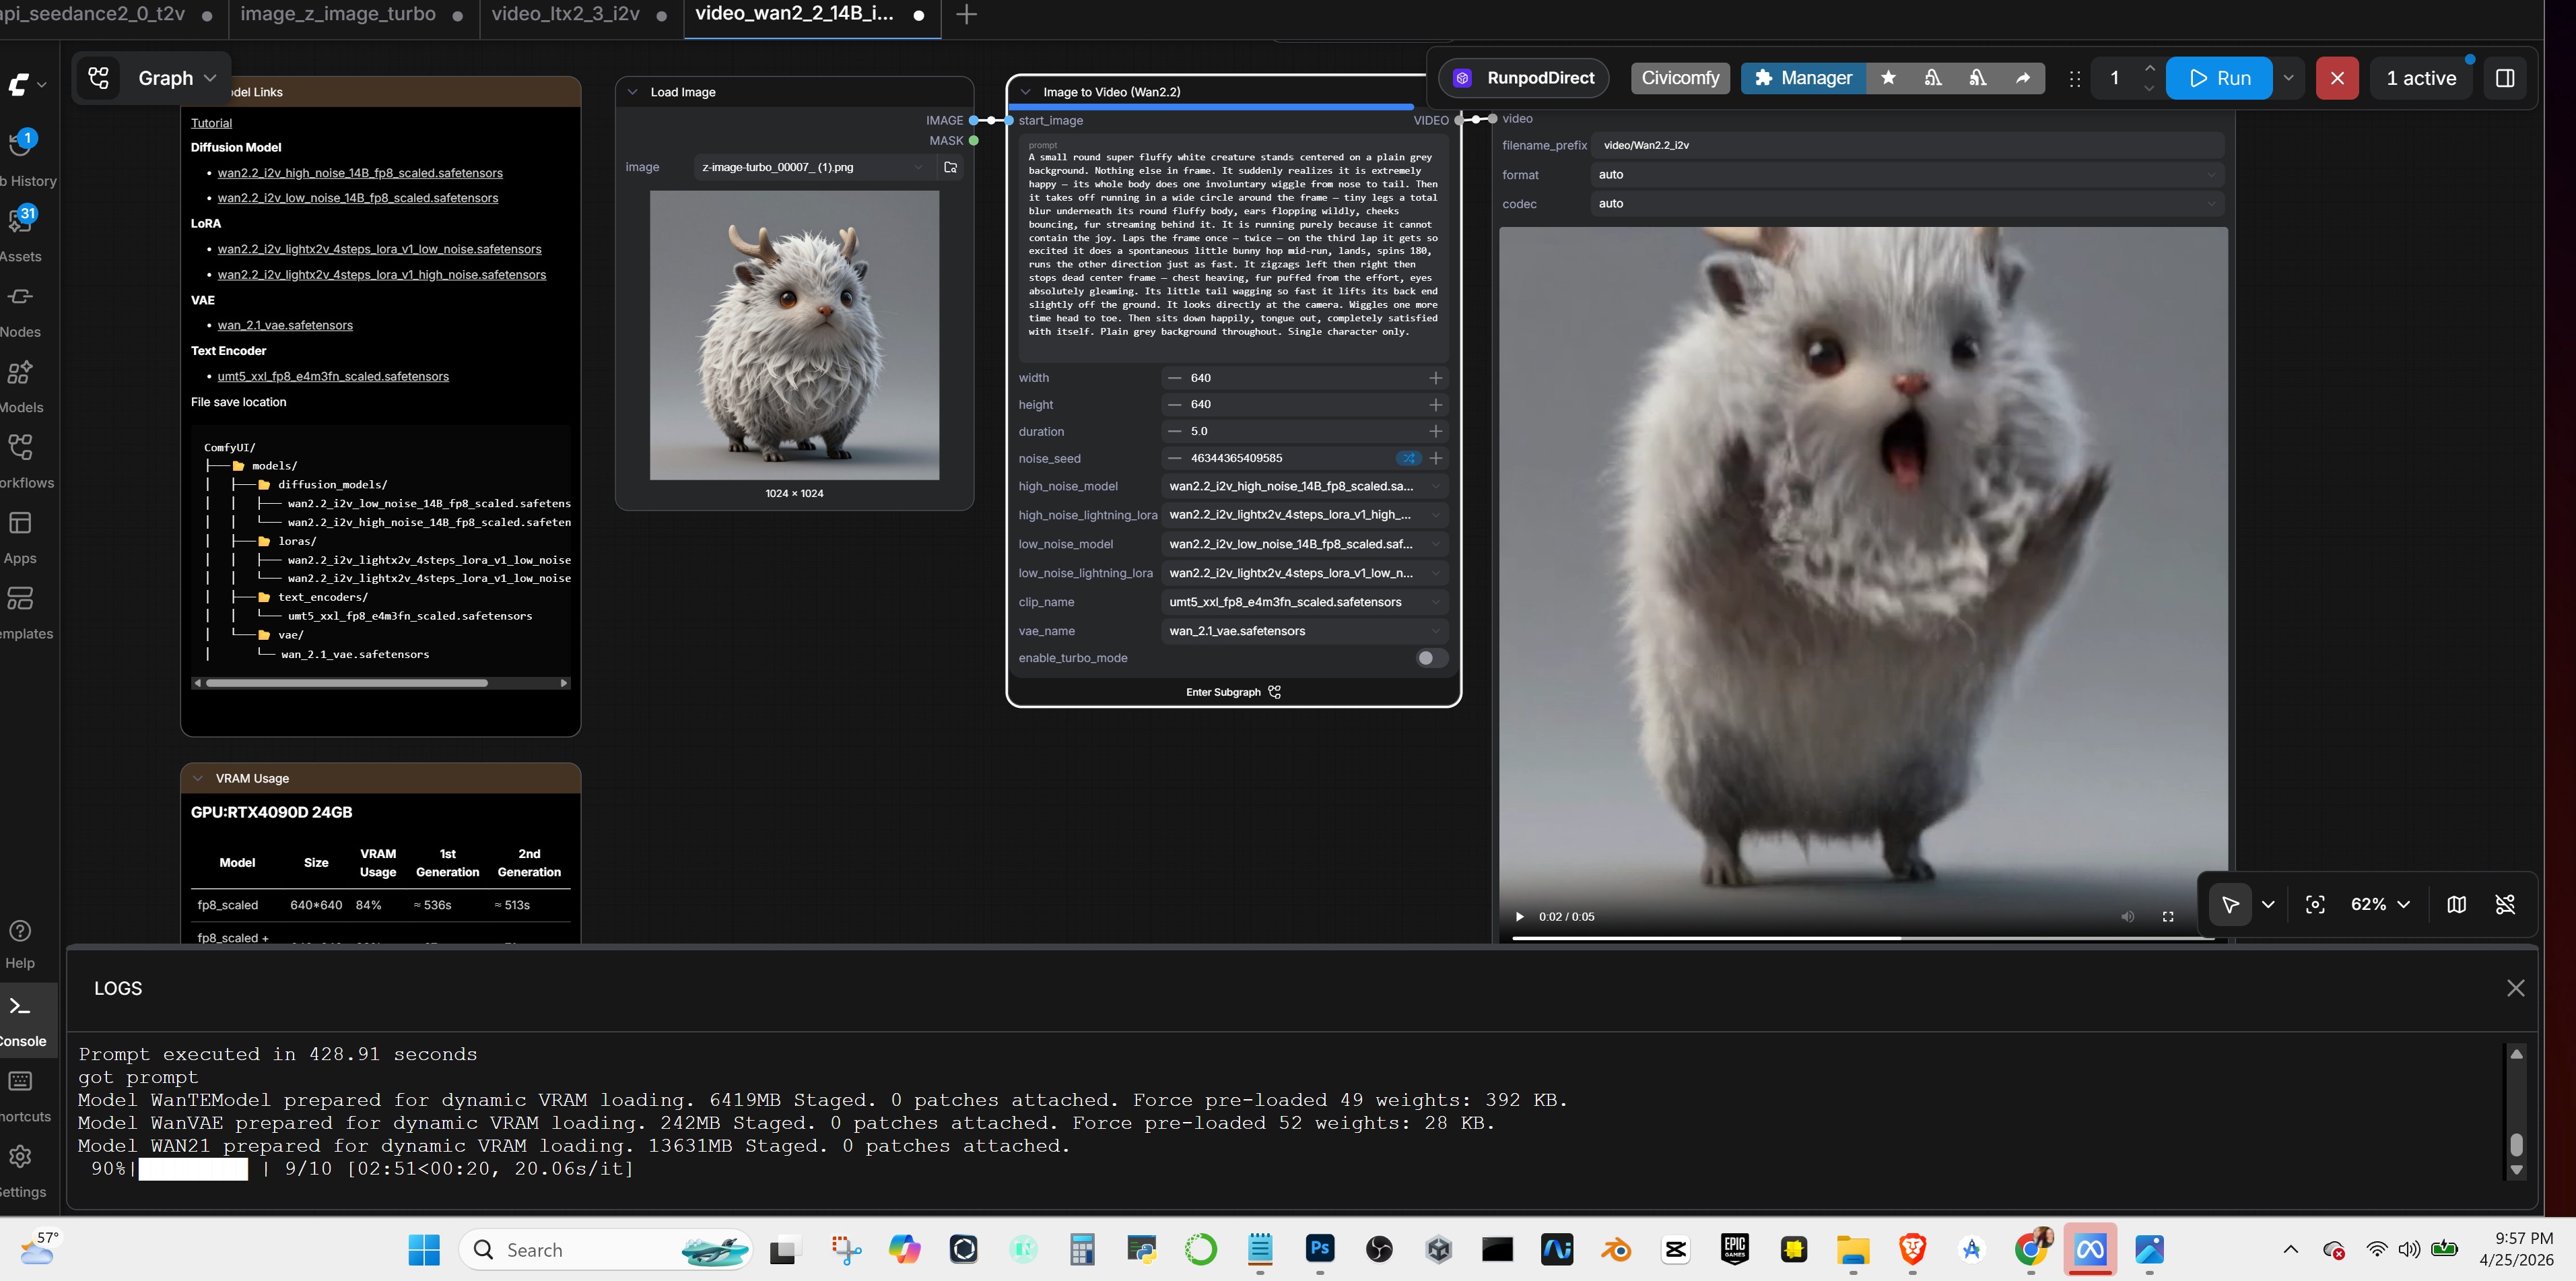Click the file tree horizontal scrollbar
2576x1281 pixels.
pos(346,683)
